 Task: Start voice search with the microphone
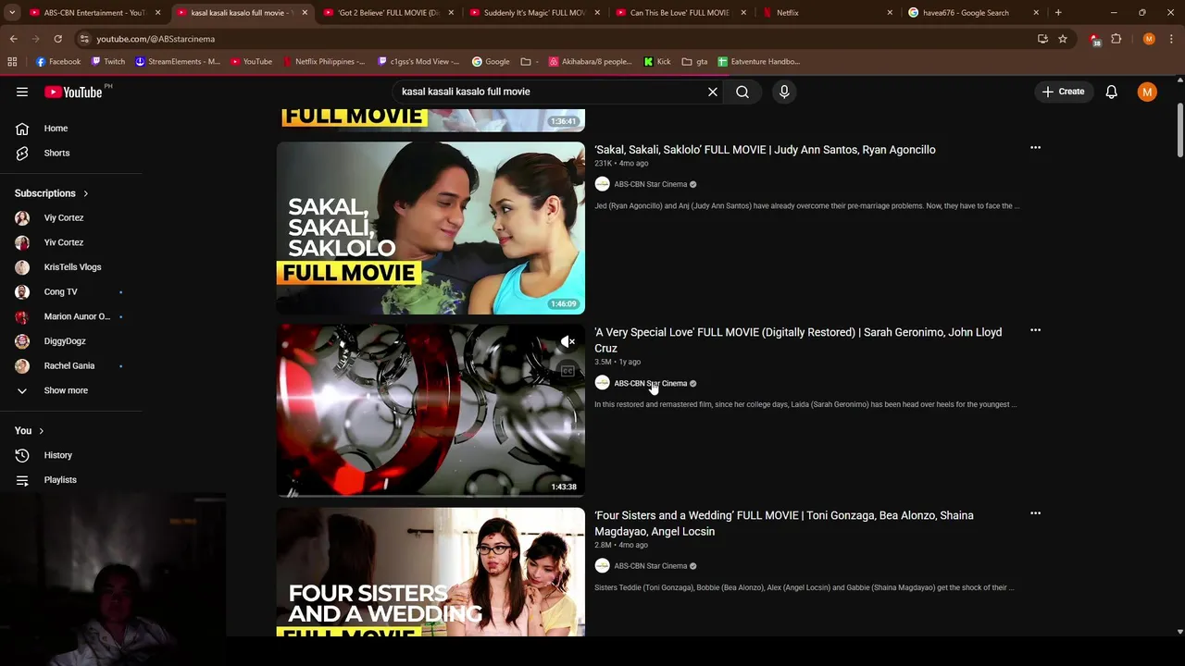[x=784, y=92]
